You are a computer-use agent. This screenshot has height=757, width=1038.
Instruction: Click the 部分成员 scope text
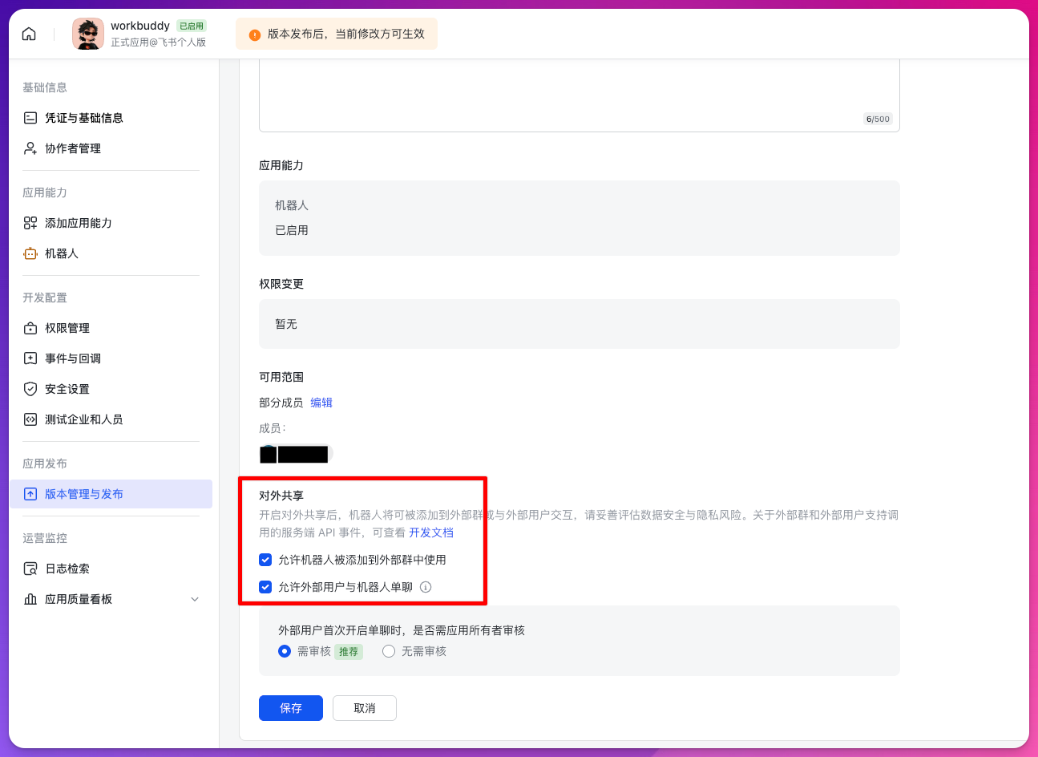[281, 403]
